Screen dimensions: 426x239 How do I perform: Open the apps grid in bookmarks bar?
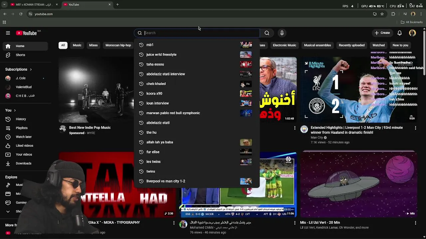[x=4, y=22]
